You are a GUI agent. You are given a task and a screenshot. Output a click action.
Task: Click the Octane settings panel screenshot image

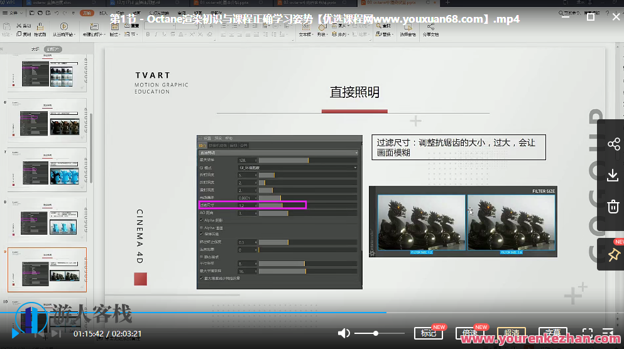pos(280,212)
